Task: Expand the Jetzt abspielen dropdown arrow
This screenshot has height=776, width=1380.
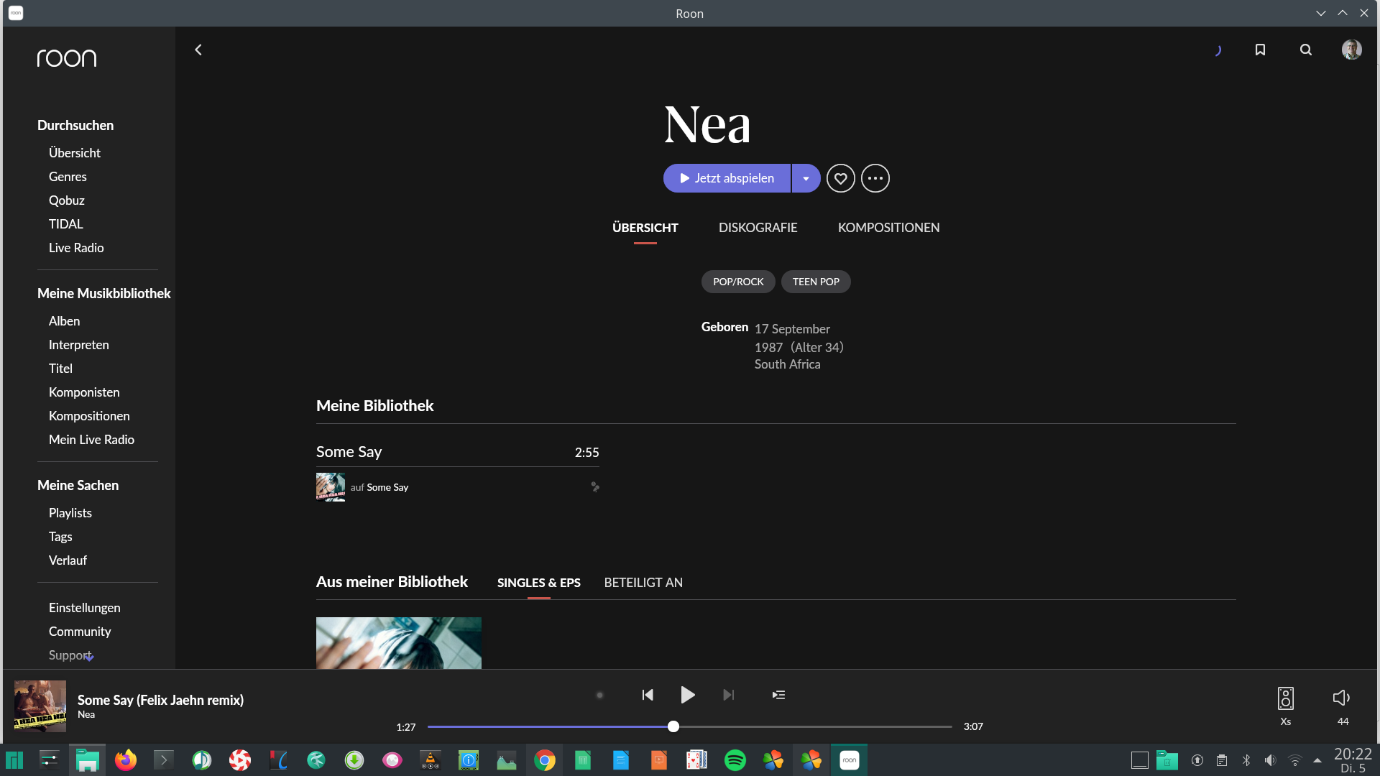Action: (806, 178)
